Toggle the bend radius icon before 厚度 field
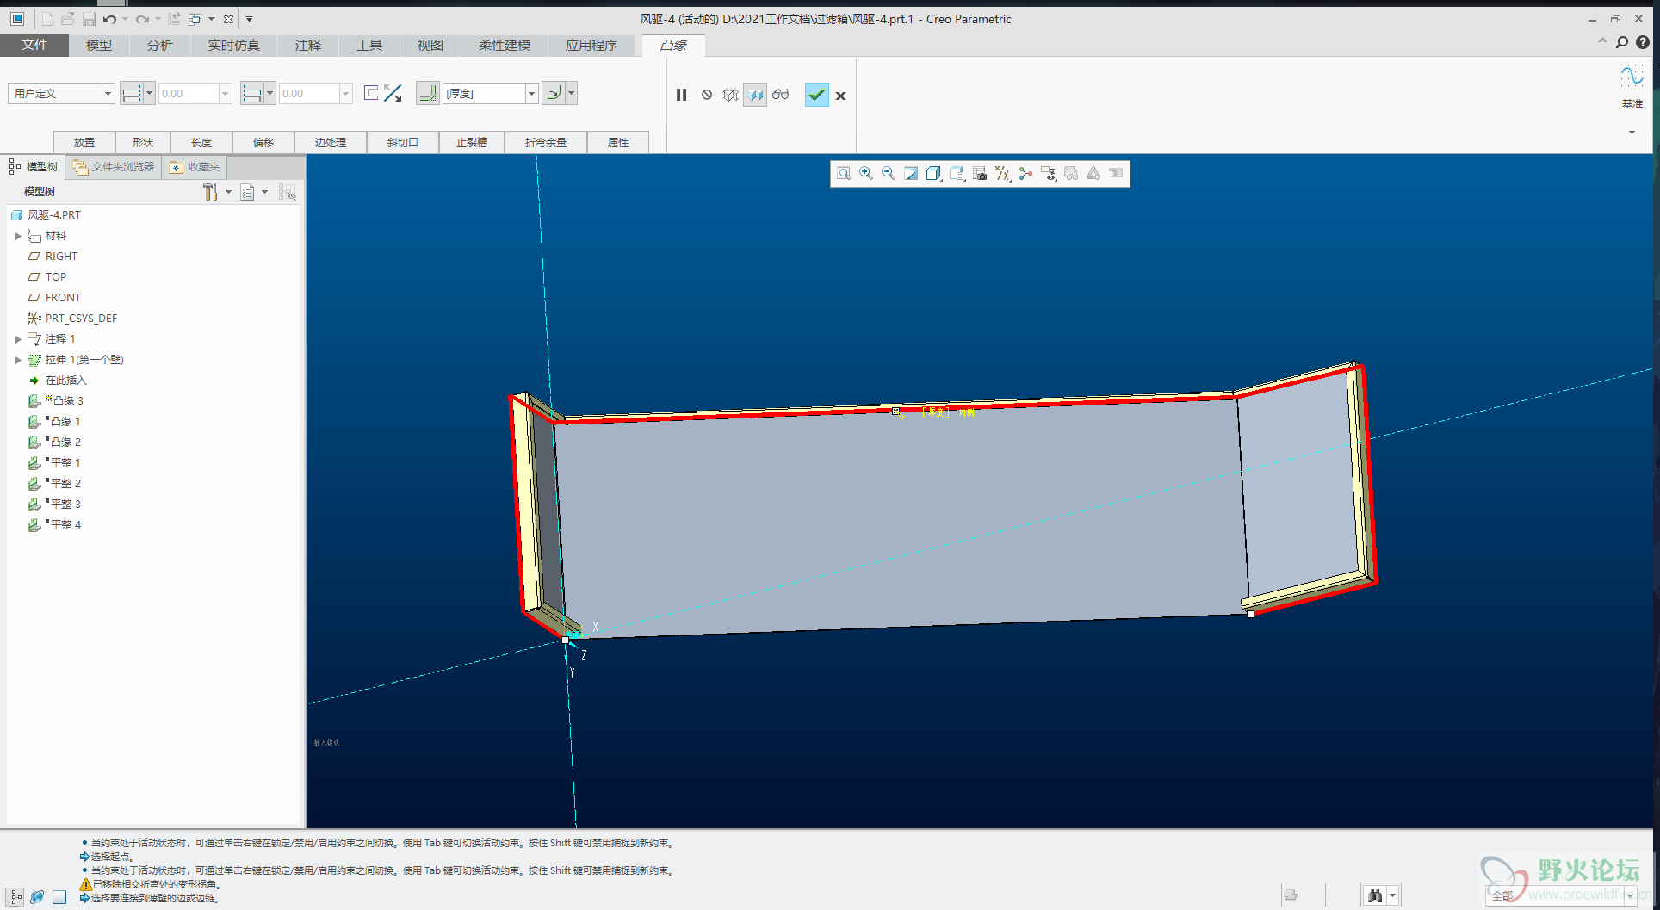The height and width of the screenshot is (910, 1660). pos(427,93)
